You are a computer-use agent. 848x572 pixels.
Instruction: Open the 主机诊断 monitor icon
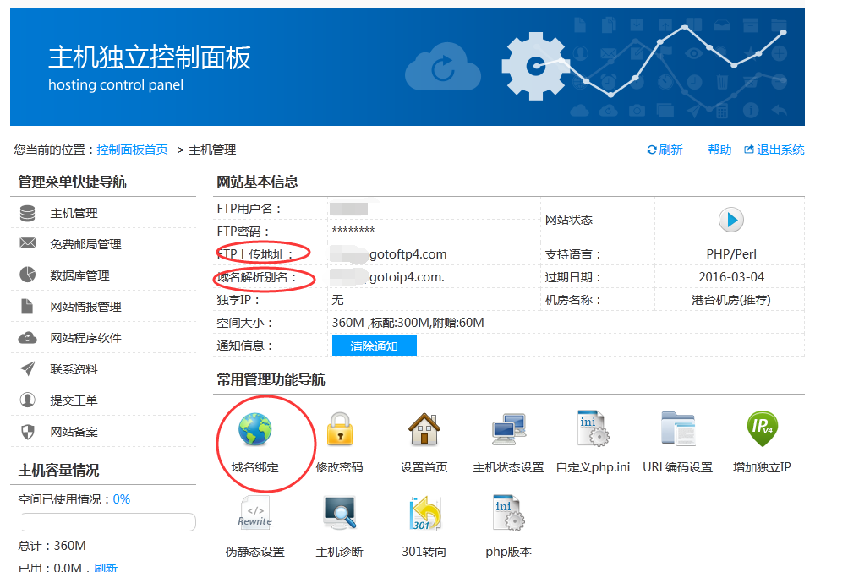pos(339,514)
